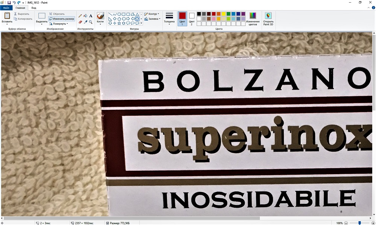Viewport: 376px width, 225px height.
Task: Open the Изменение цветов color editor
Action: [253, 19]
